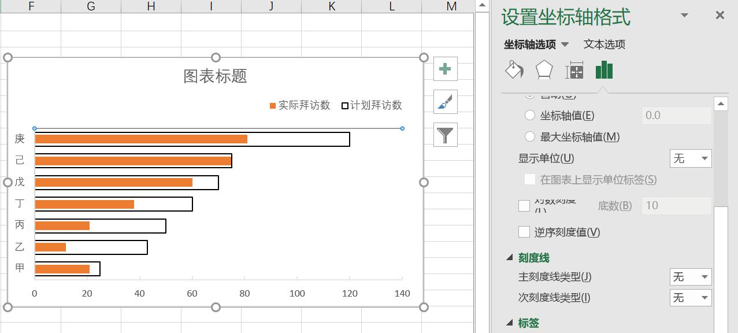The height and width of the screenshot is (333, 738).
Task: Click the pane scrollbar up arrow
Action: [721, 104]
